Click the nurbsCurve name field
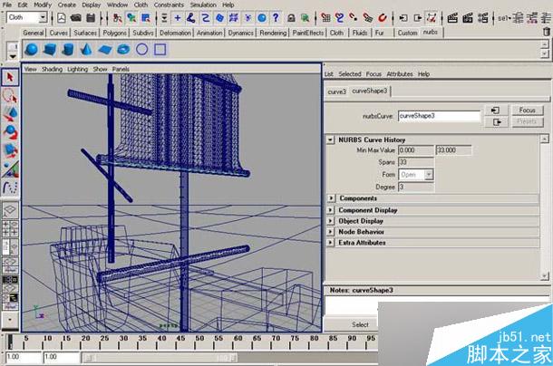Viewport: 553px width, 366px height. [x=439, y=116]
